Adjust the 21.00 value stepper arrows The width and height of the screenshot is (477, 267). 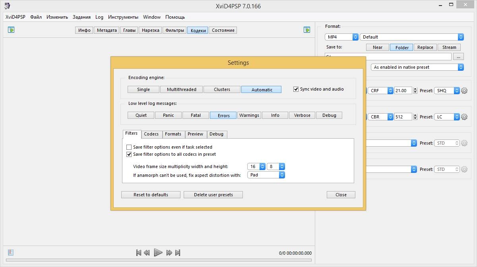point(416,91)
